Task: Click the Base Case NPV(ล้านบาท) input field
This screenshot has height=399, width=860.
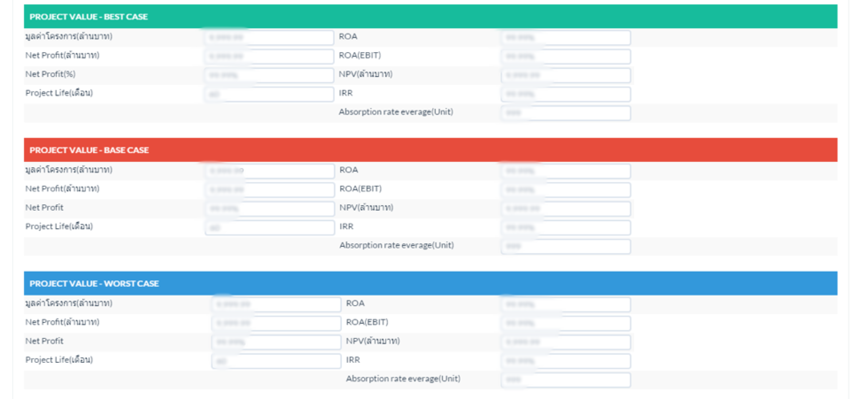Action: tap(566, 209)
